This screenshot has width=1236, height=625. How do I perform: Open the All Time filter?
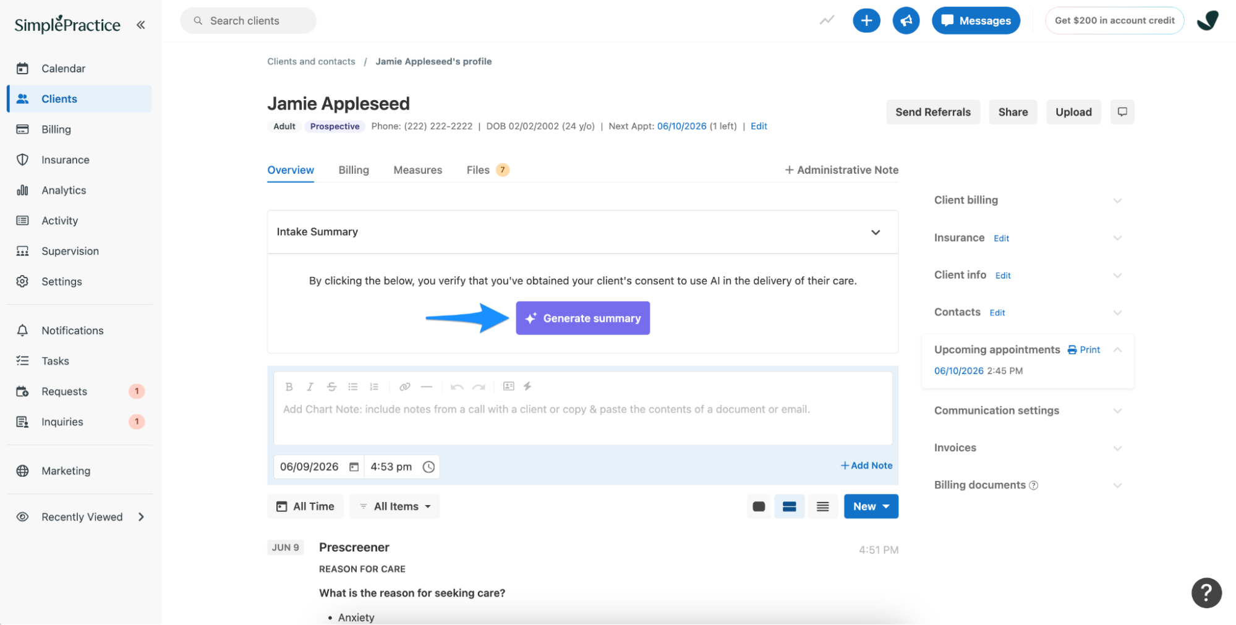pos(305,506)
